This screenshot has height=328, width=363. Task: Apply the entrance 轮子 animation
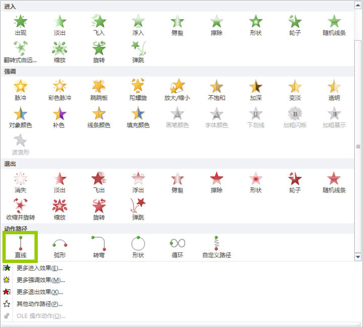point(295,25)
